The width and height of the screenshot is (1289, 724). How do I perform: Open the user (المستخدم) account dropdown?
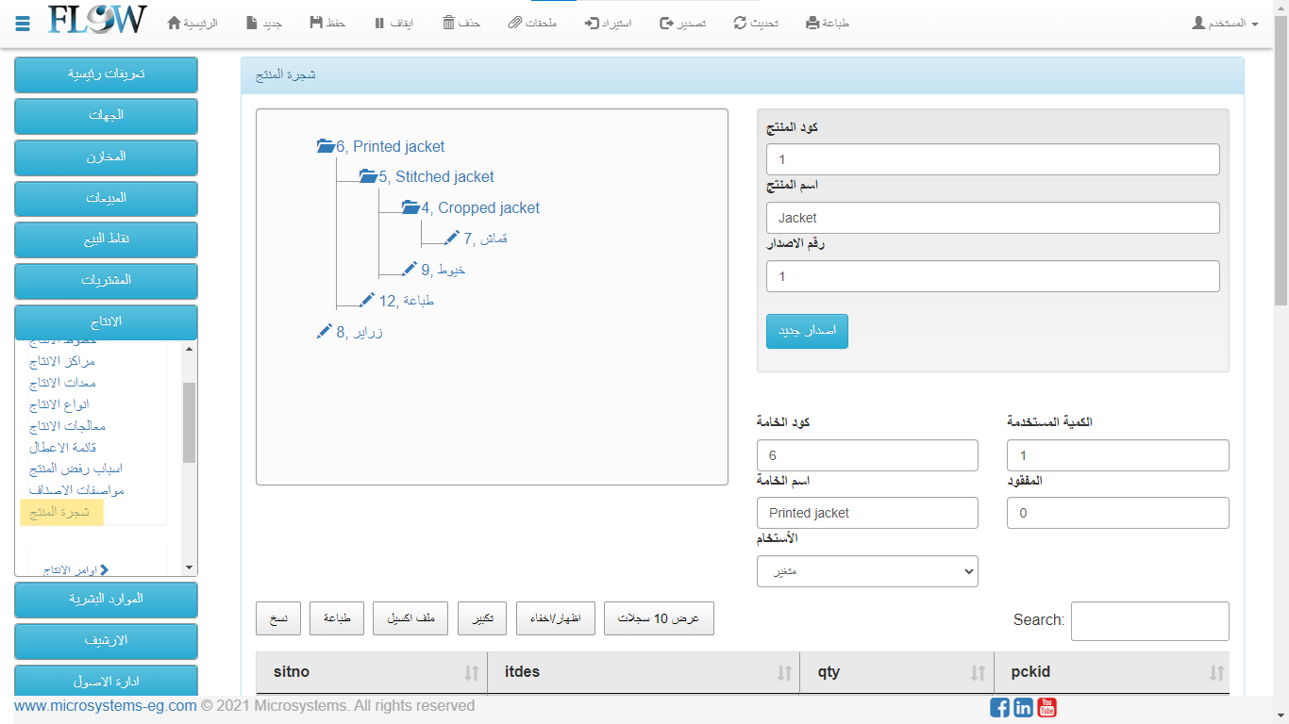tap(1225, 23)
